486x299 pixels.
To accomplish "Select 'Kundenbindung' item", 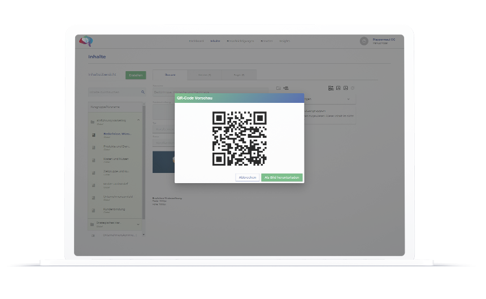I will tap(114, 209).
